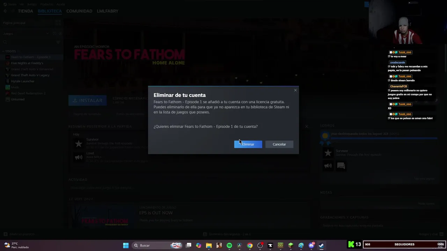Screen dimensions: 447x251
Task: Click the megaphone icon in the Logros panel
Action: [328, 166]
